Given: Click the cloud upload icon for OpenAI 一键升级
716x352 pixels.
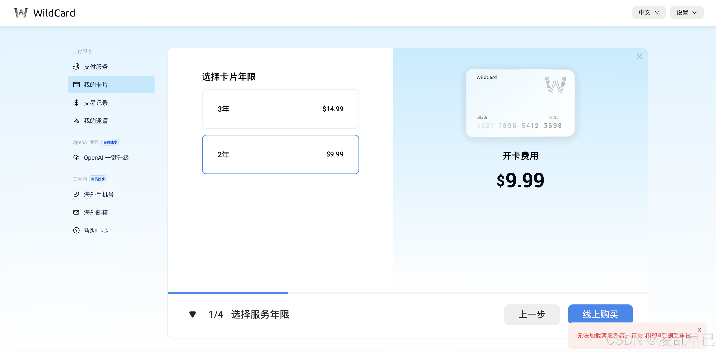Looking at the screenshot, I should [76, 157].
